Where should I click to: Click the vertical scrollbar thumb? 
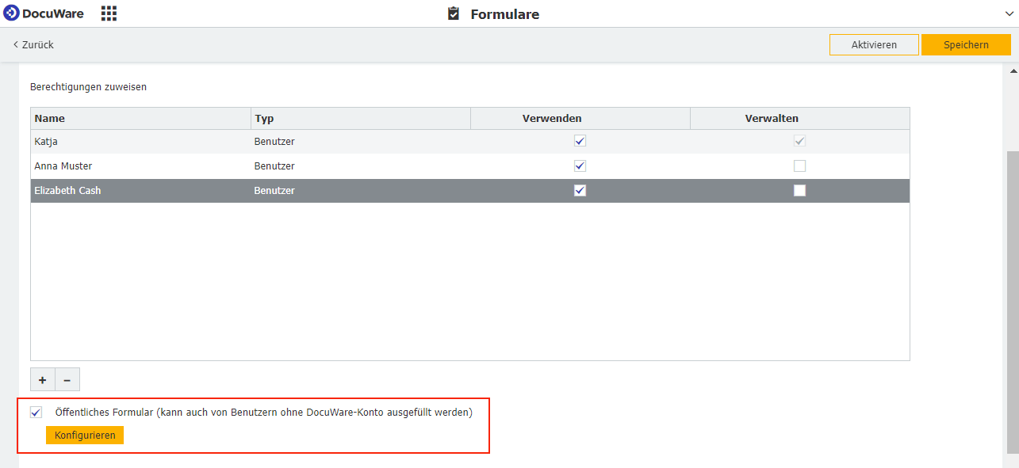[x=1013, y=301]
